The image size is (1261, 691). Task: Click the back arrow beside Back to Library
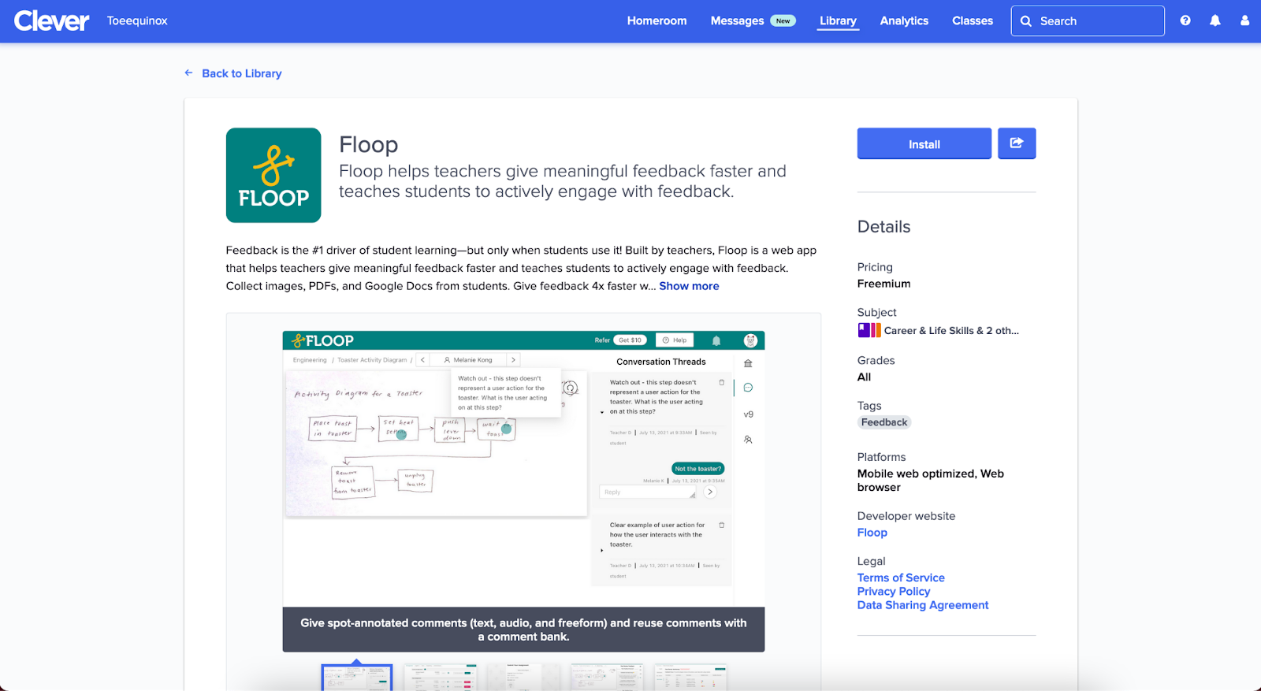coord(188,72)
